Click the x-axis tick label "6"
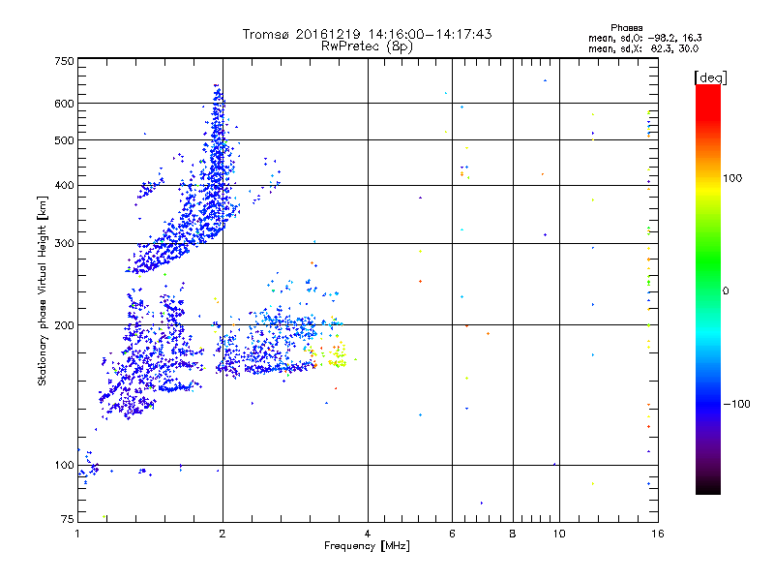The image size is (774, 581). tap(452, 534)
